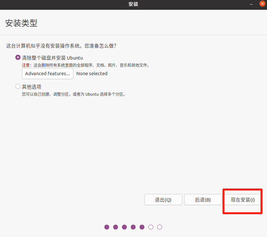Close the installer window
267x237 pixels.
262,4
